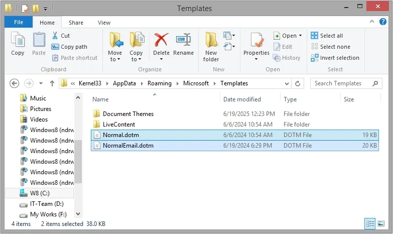Click History in the Open group

pyautogui.click(x=287, y=58)
